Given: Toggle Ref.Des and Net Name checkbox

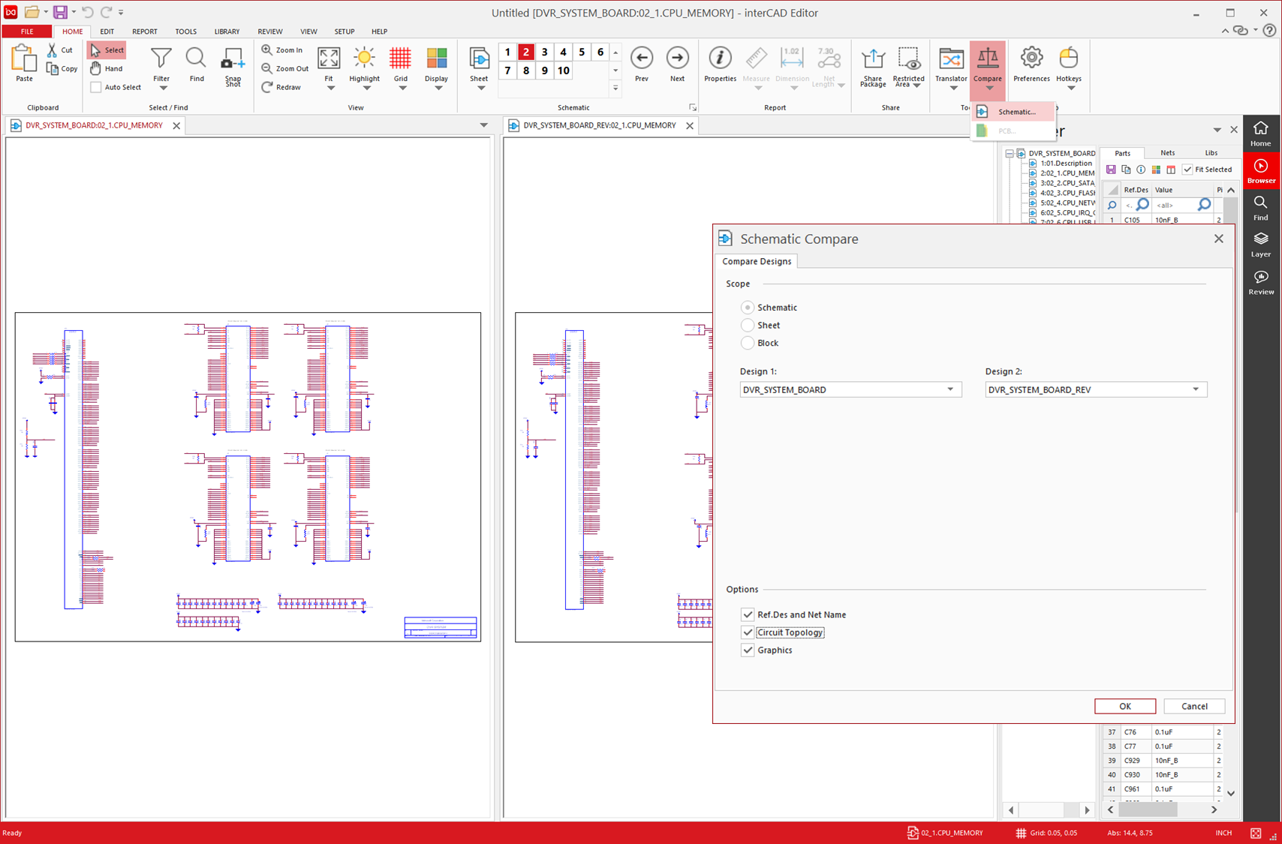Looking at the screenshot, I should point(748,614).
